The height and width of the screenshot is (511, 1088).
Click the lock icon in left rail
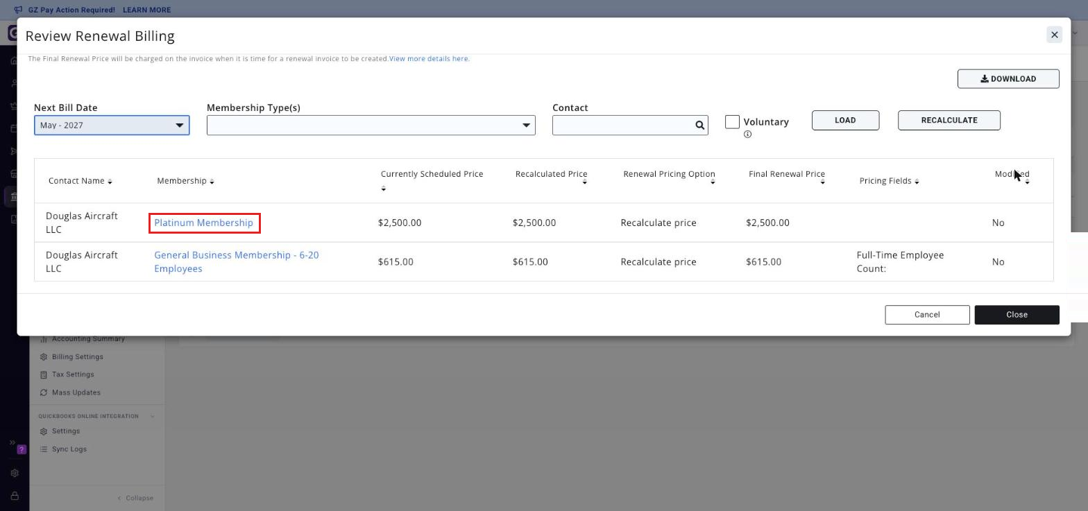(x=15, y=496)
